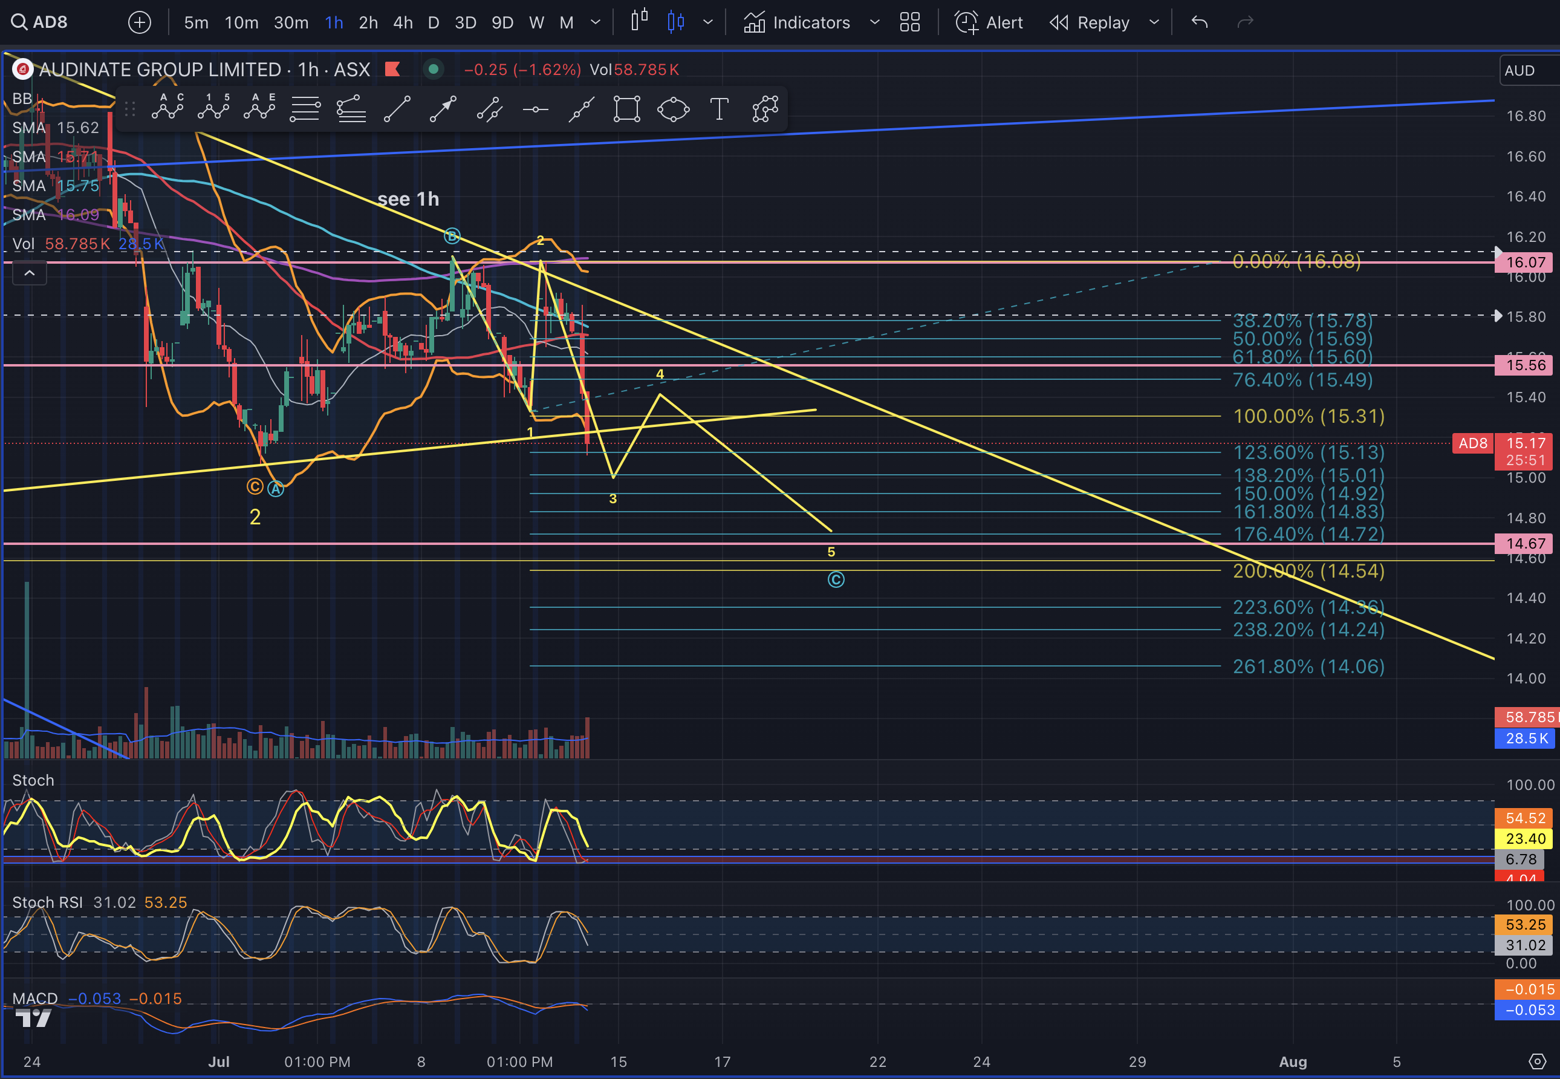Click the 'see 1h' text annotation
The width and height of the screenshot is (1560, 1079).
coord(408,199)
